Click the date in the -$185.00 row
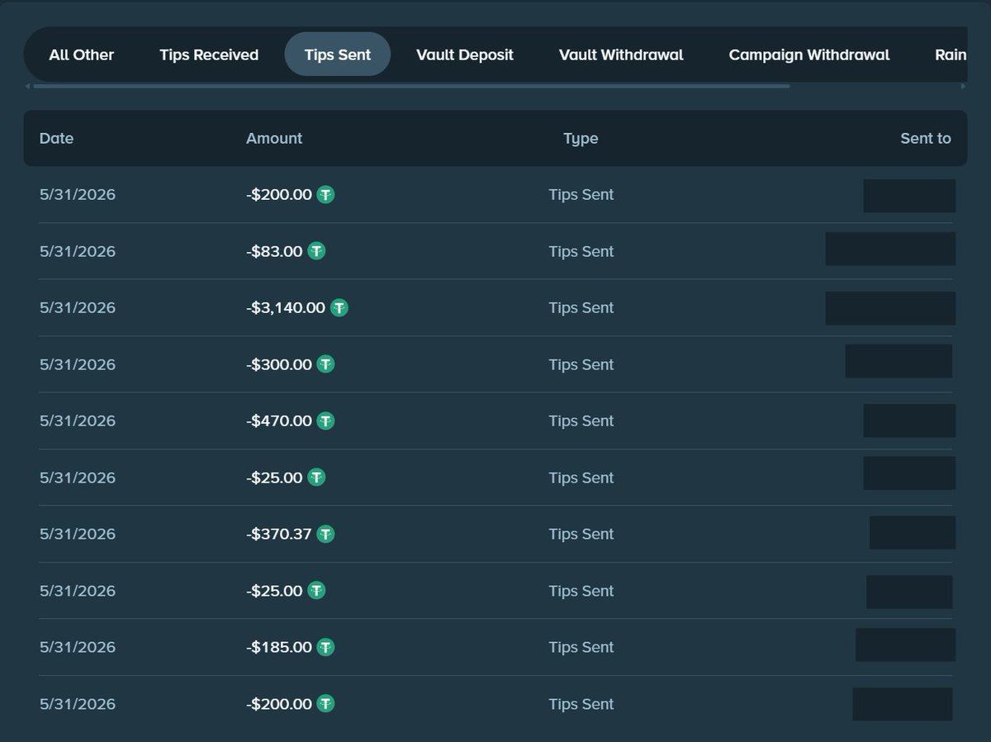Viewport: 991px width, 742px height. coord(78,647)
